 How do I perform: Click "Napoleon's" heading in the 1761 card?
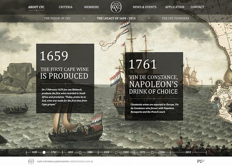(x=153, y=84)
